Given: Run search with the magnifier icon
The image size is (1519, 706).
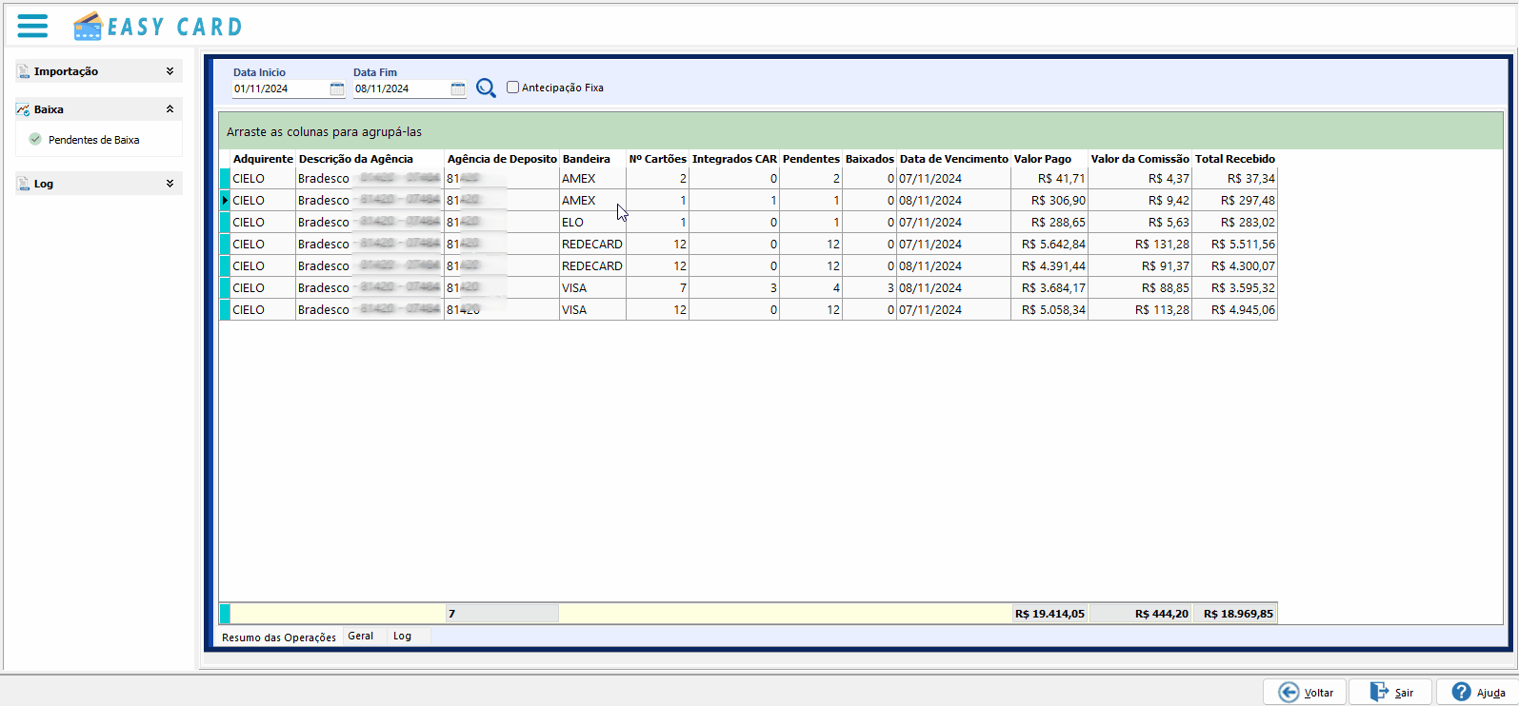Looking at the screenshot, I should coord(486,88).
